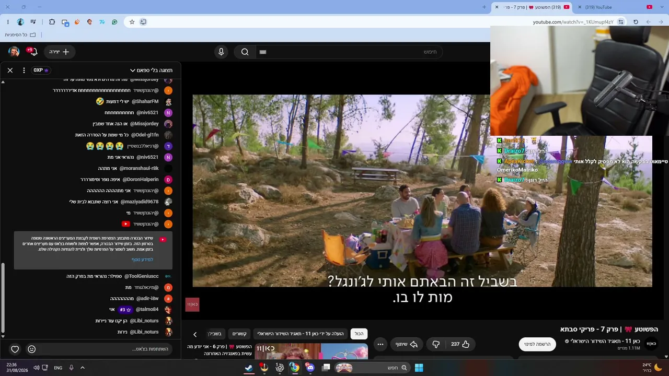The height and width of the screenshot is (376, 669).
Task: Open the emoji picker in chat
Action: pos(32,349)
